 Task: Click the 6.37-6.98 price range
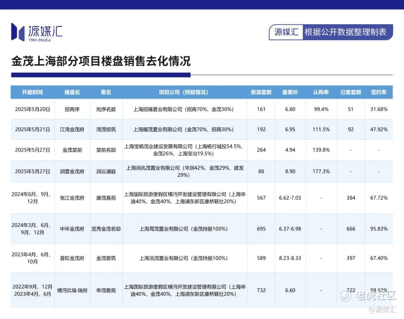pyautogui.click(x=290, y=229)
